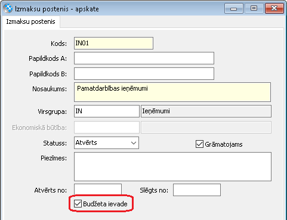Viewport: 287px width, 220px height.
Task: Click the Piezīmes notes text area
Action: pos(172,166)
